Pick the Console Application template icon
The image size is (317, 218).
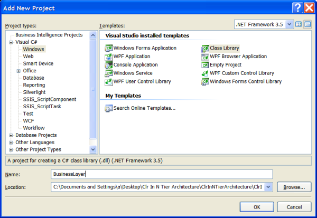pyautogui.click(x=108, y=65)
